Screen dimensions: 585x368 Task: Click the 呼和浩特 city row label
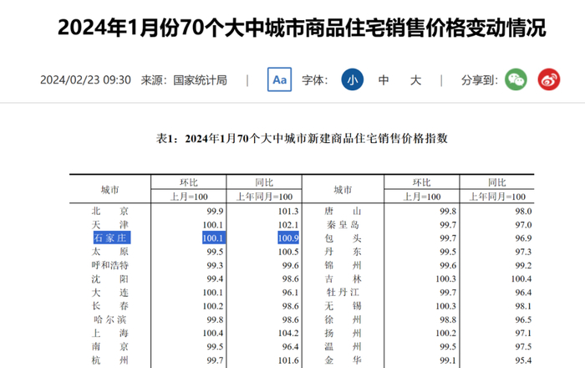point(110,265)
